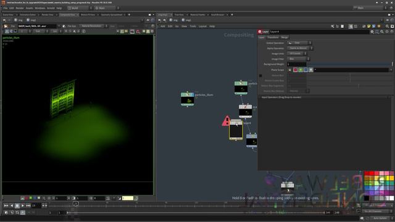Image resolution: width=395 pixels, height=222 pixels.
Task: Select the particles_illum node
Action: point(188,99)
